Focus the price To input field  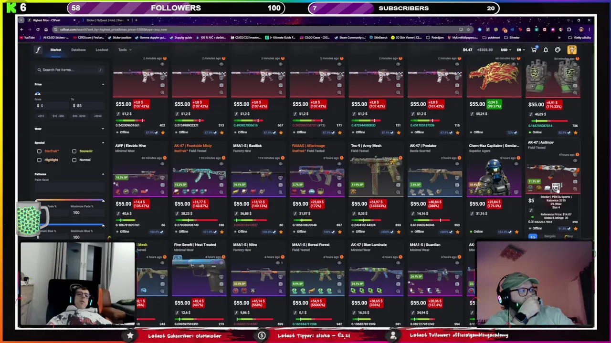[87, 105]
